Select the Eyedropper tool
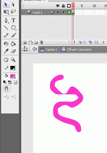Screen dimensions: 107x153 pyautogui.click(x=6, y=51)
